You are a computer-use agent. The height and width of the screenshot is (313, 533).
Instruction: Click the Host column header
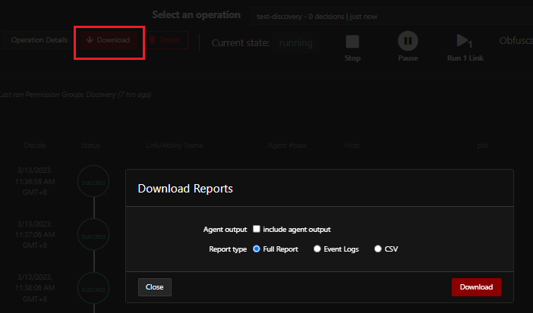click(x=352, y=146)
